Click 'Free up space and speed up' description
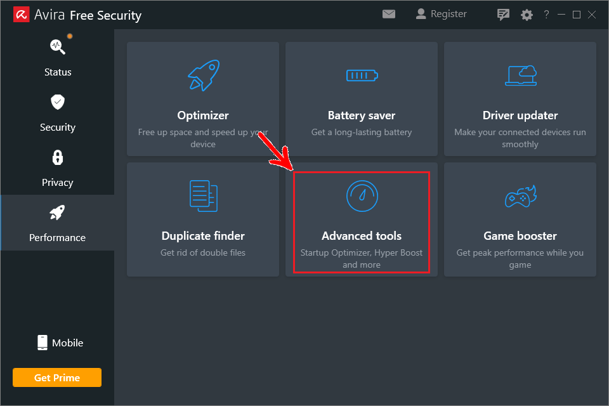The image size is (609, 406). coord(203,138)
